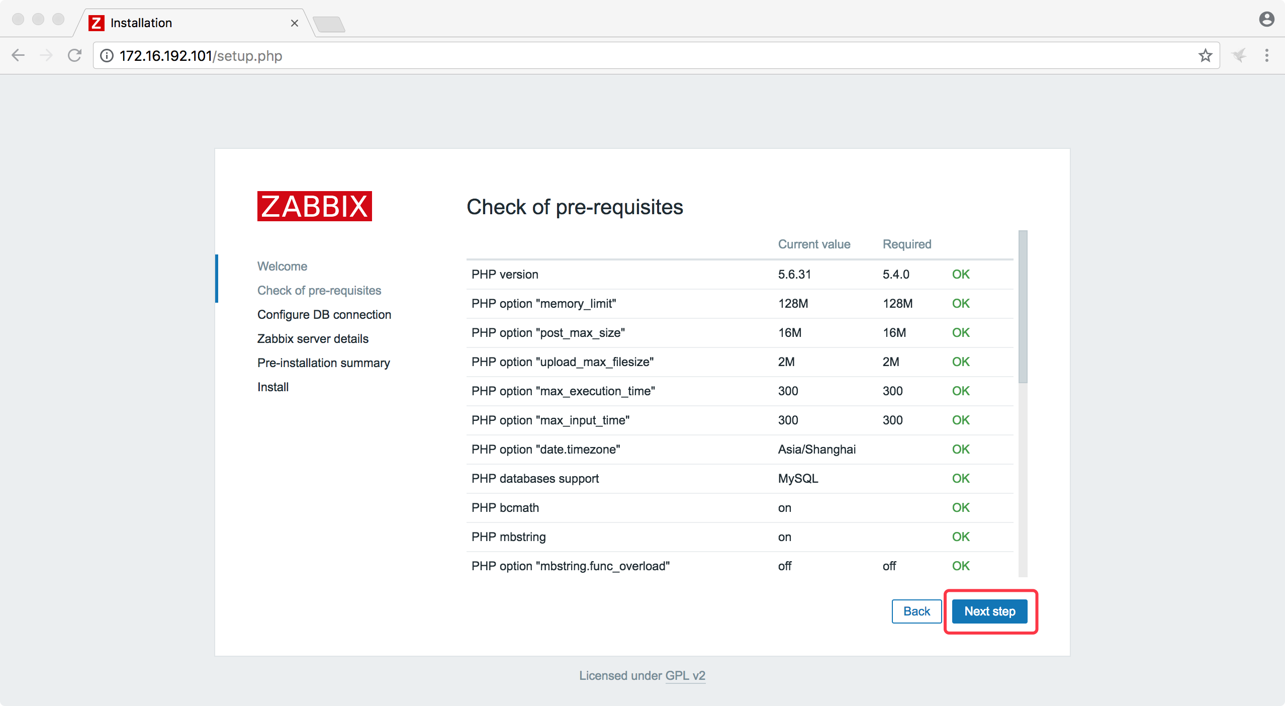Click the ZABBIX logo
The height and width of the screenshot is (706, 1285).
coord(314,206)
